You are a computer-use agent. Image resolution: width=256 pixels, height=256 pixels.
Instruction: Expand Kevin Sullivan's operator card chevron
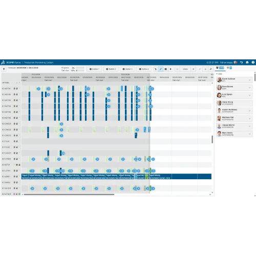tap(250, 80)
